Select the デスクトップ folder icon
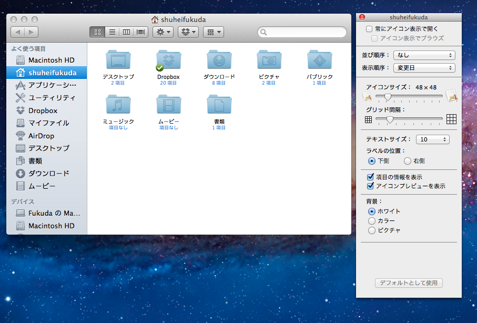Screen dimensions: 477x323 118,59
